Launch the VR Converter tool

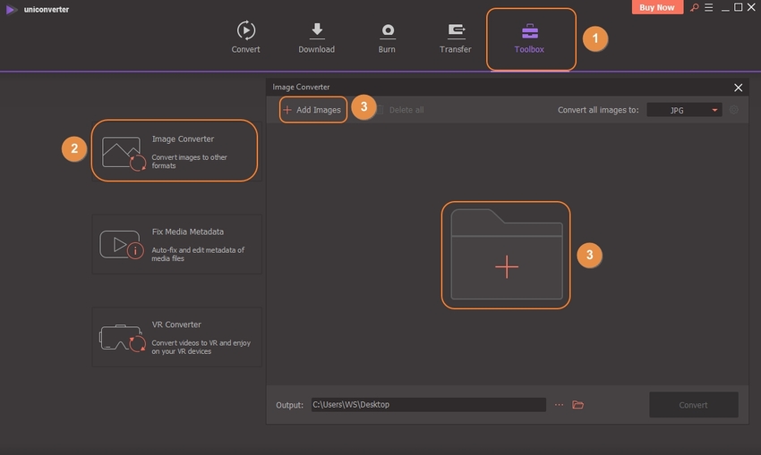tap(176, 337)
